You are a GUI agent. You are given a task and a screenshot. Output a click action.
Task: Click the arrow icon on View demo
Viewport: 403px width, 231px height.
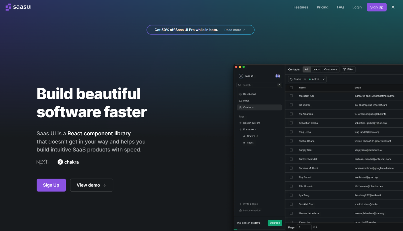104,185
